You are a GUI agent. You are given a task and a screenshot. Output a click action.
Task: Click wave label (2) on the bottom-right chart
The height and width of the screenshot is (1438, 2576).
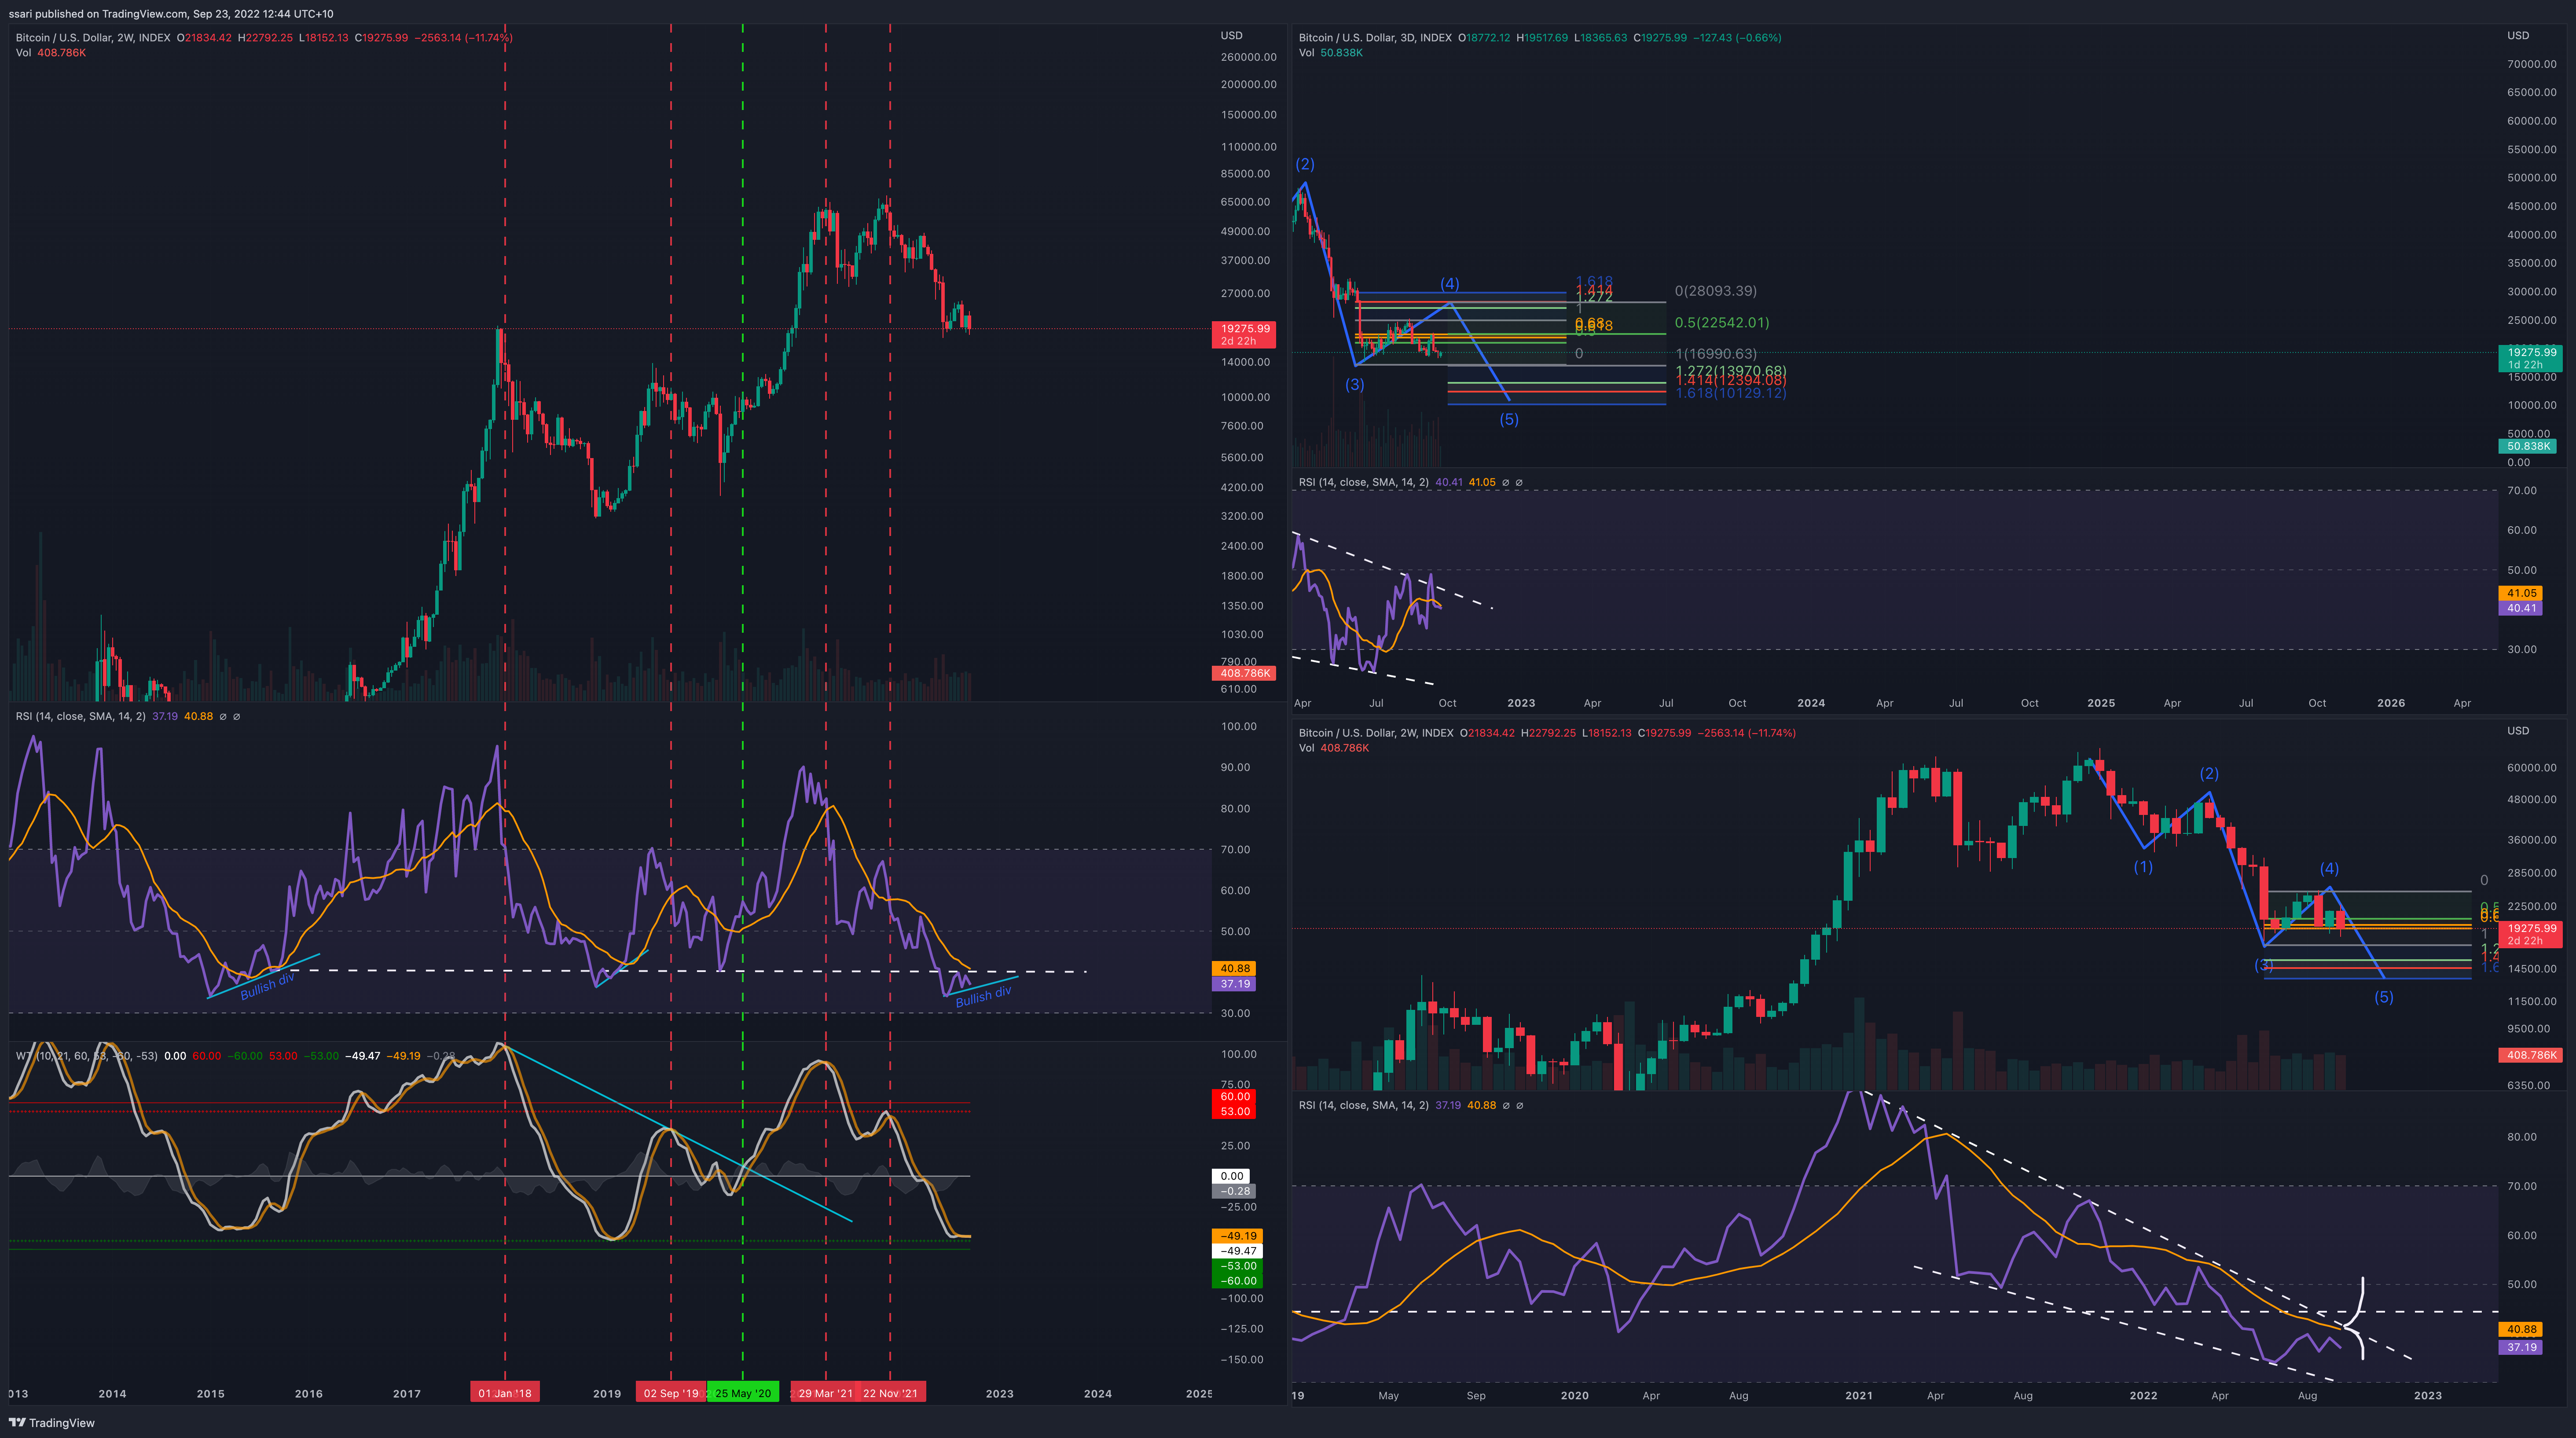[x=2209, y=774]
